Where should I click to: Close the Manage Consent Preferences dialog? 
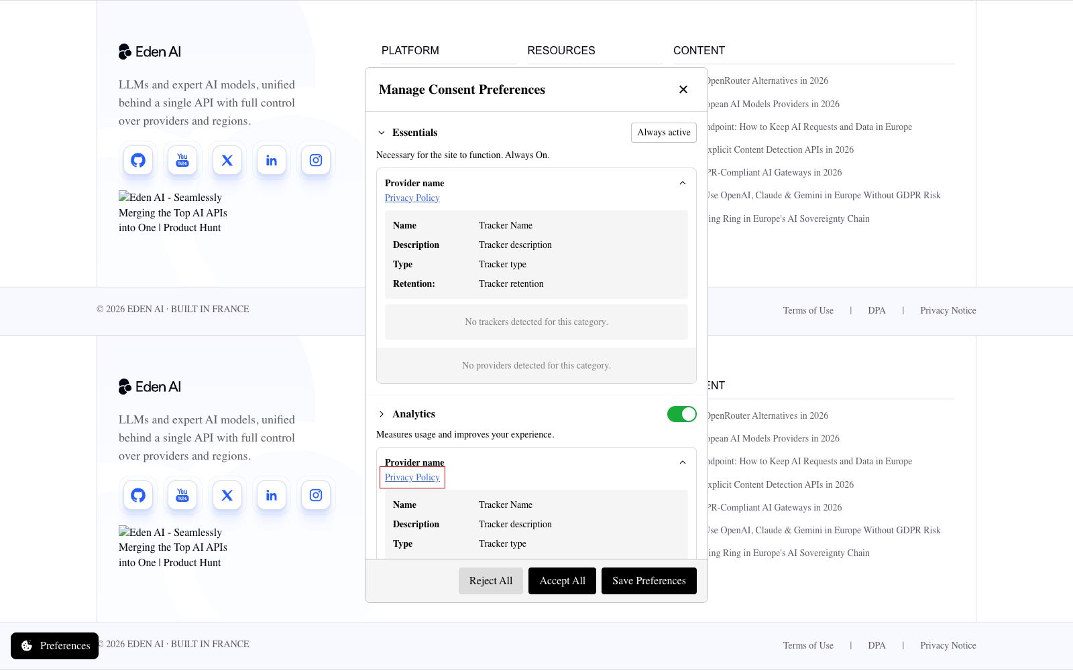point(683,89)
